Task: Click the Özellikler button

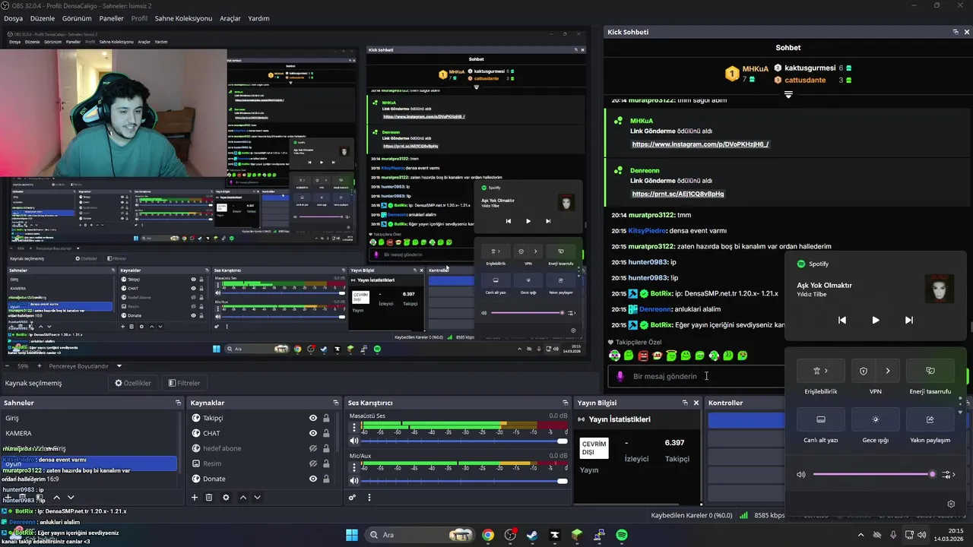Action: pyautogui.click(x=133, y=383)
